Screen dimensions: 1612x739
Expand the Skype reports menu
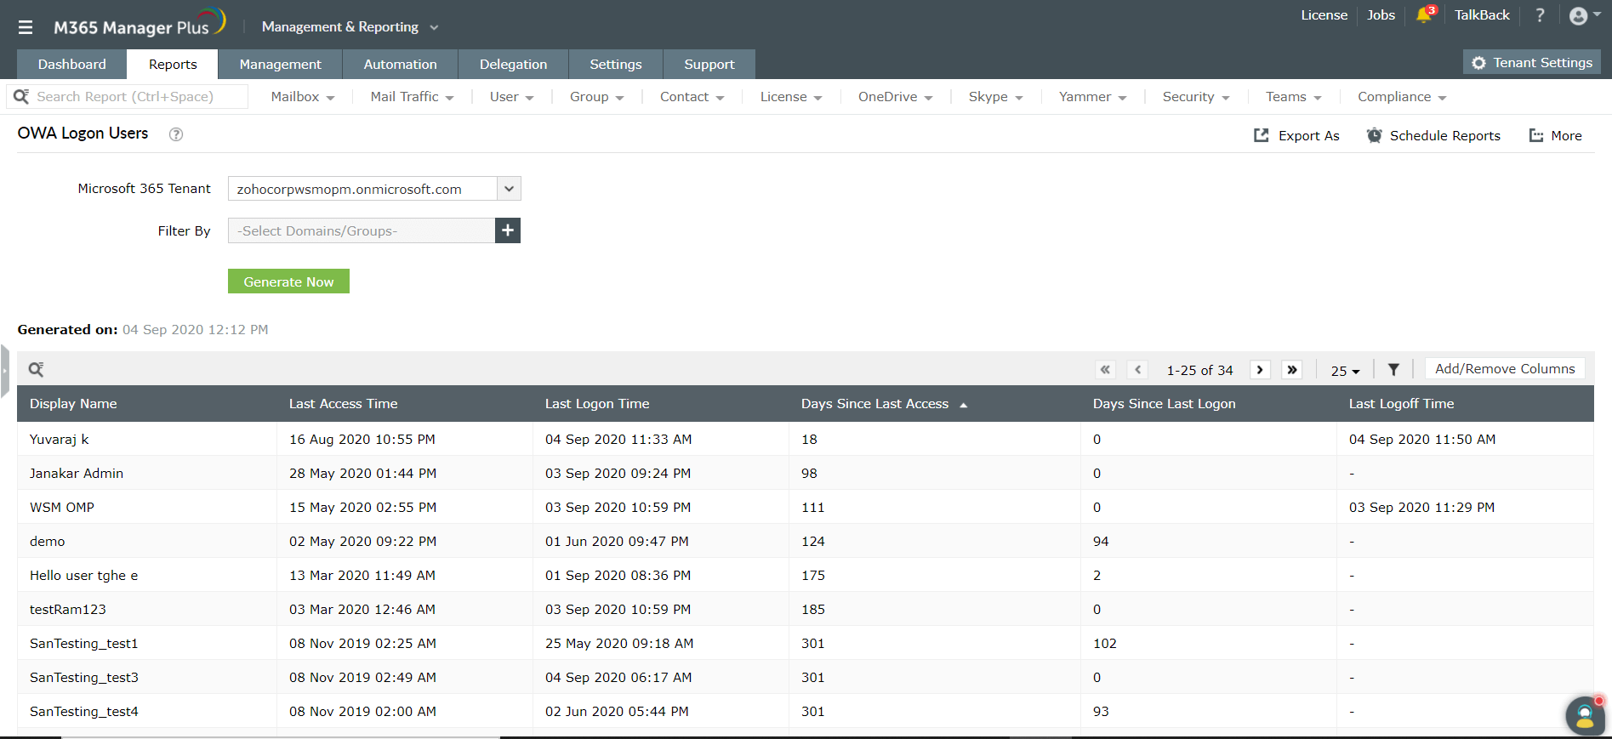pyautogui.click(x=995, y=97)
